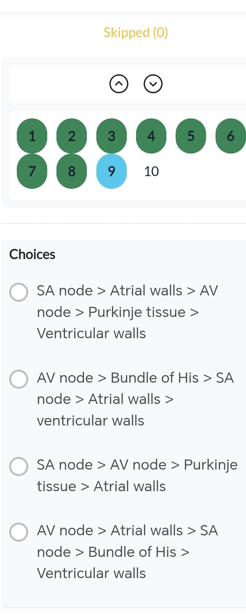Open unanswered question 10
The width and height of the screenshot is (246, 614).
151,171
